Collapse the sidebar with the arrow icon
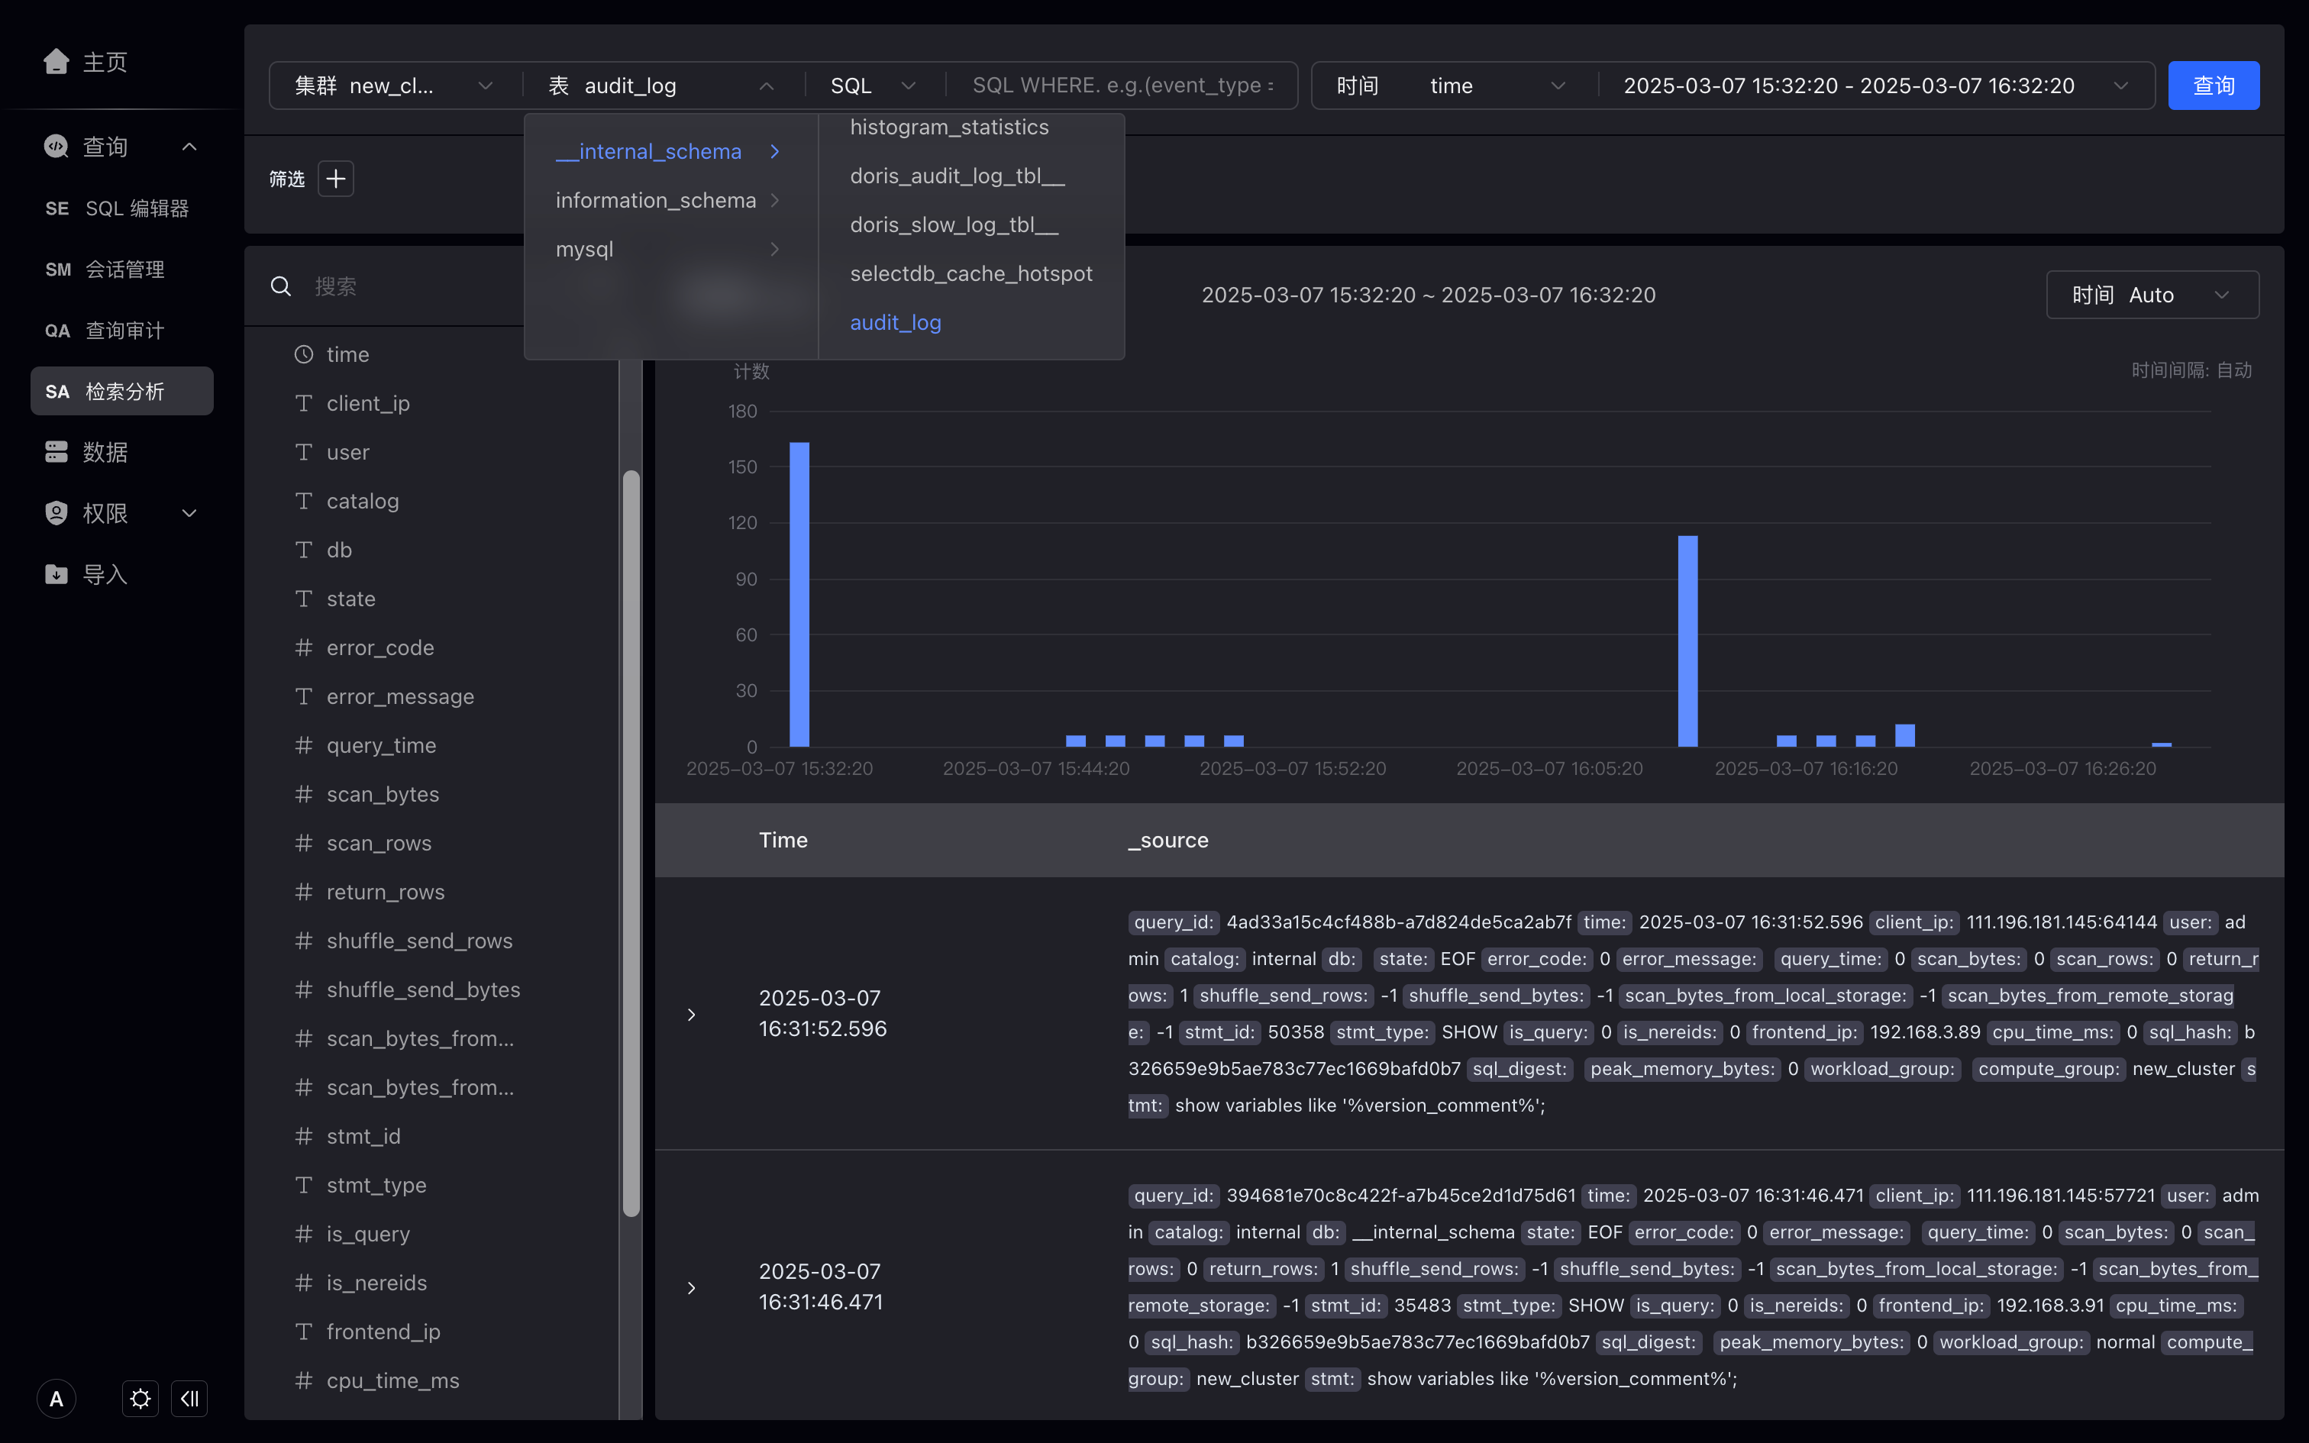This screenshot has width=2309, height=1443. click(189, 1399)
